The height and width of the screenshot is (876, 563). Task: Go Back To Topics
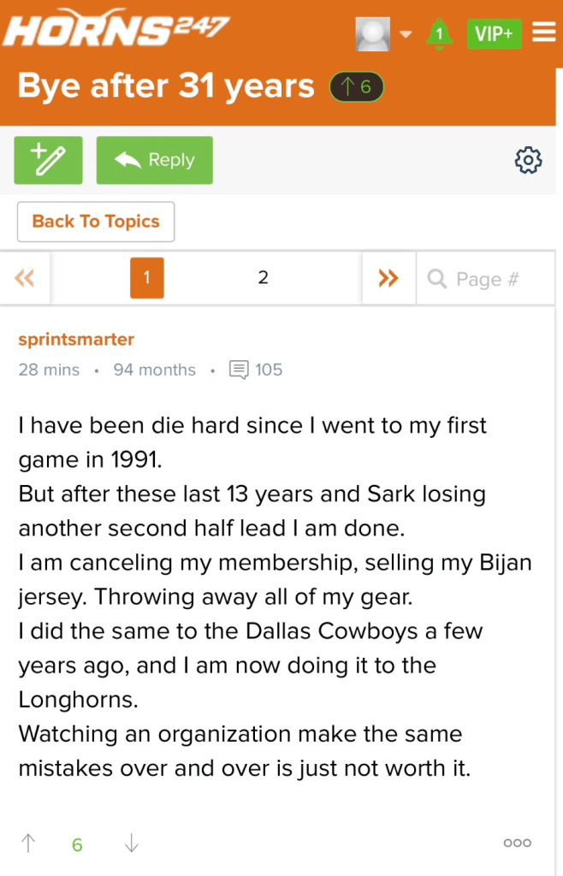[96, 222]
